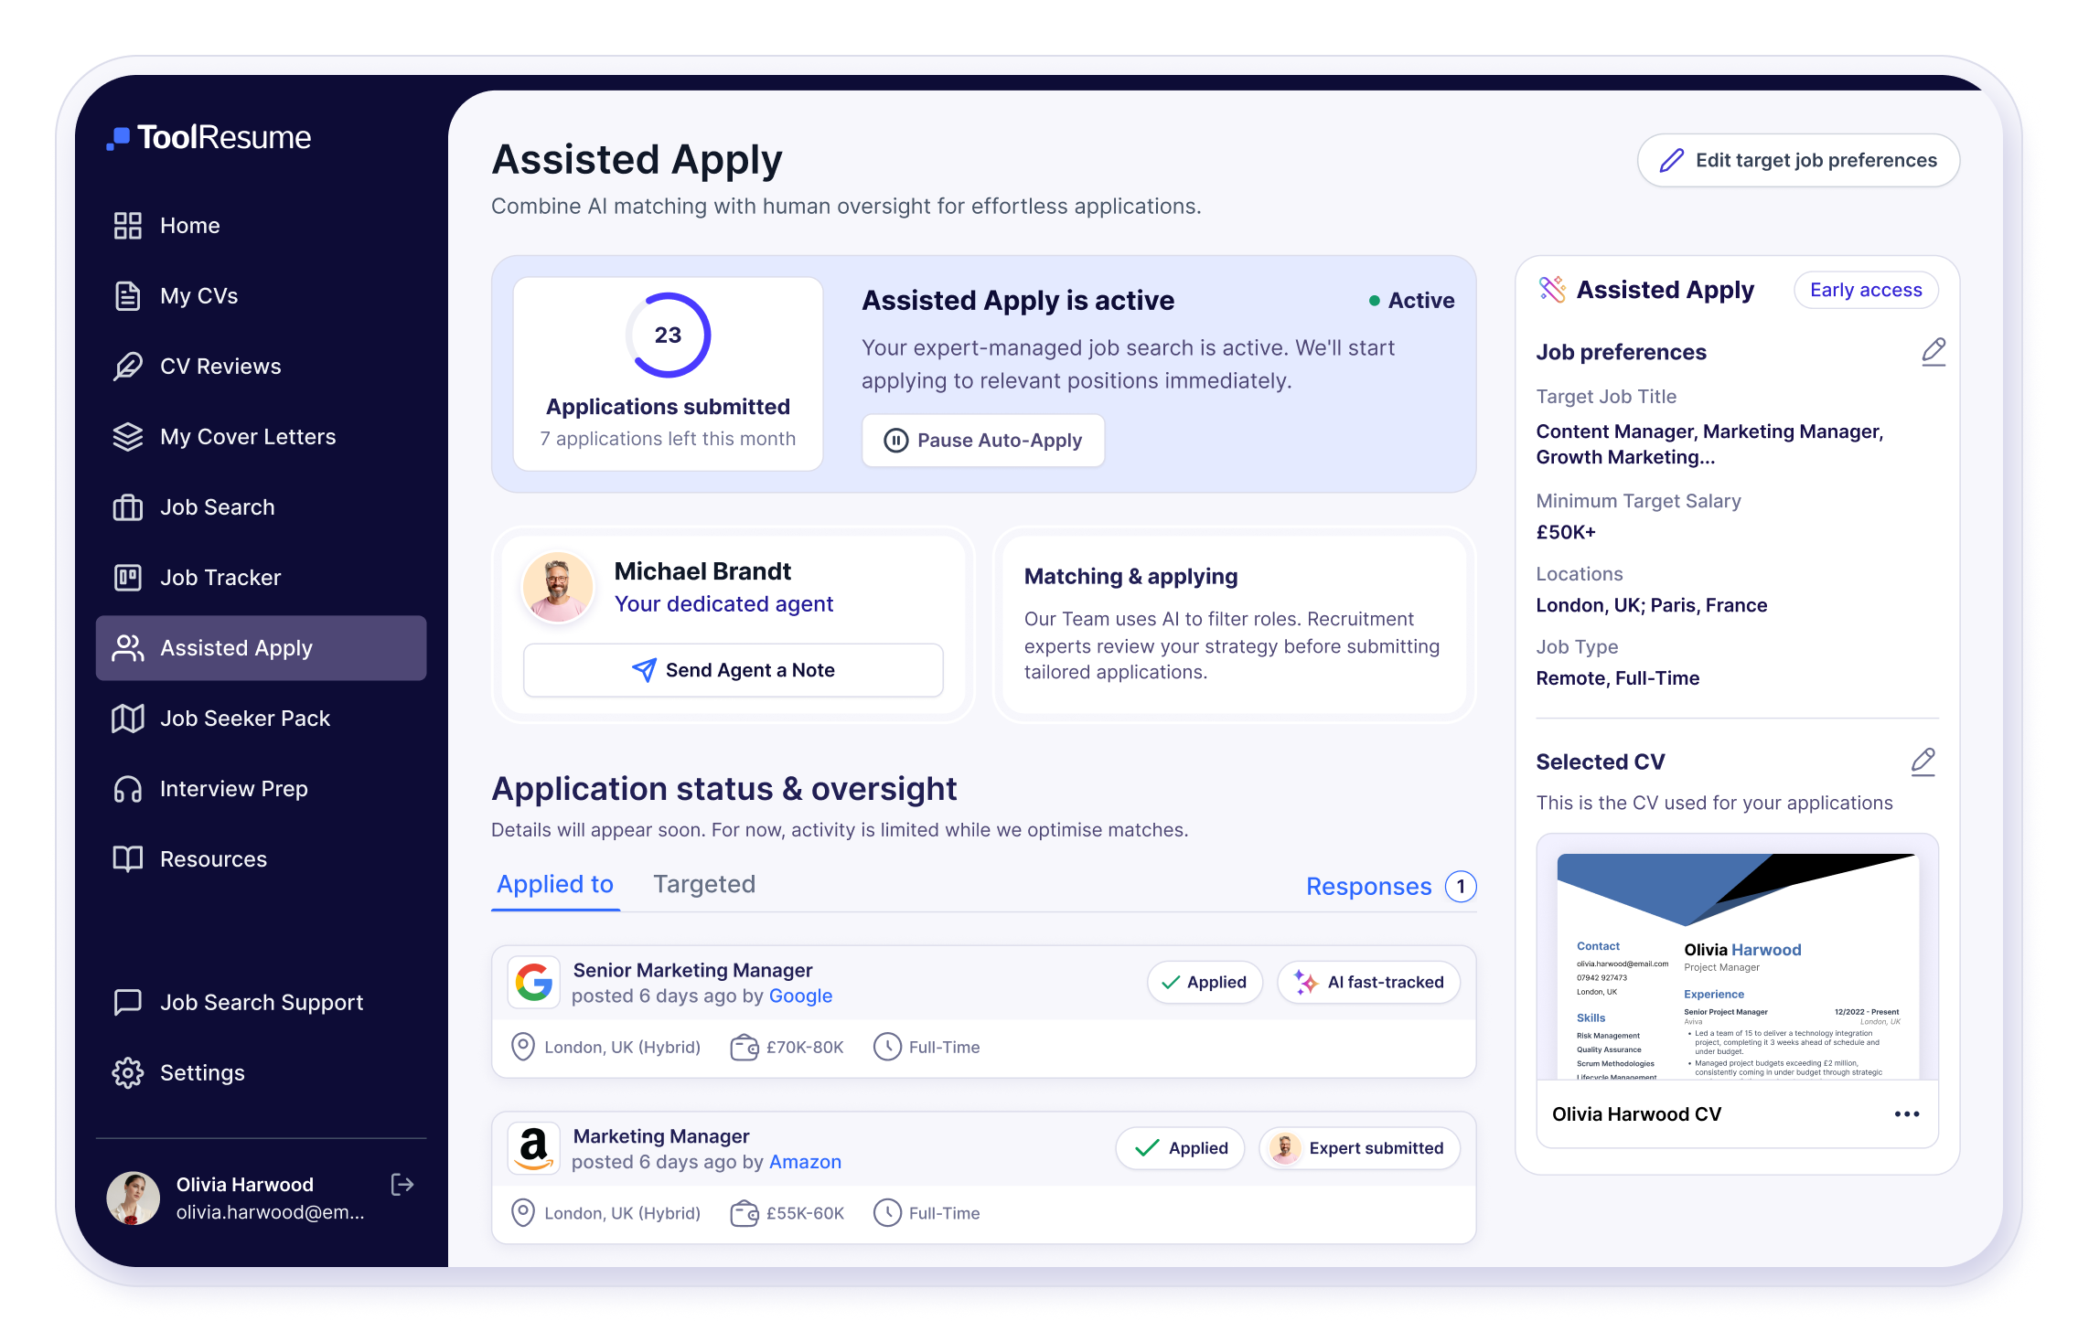Click the pencil icon next to Job preferences
Viewport: 2078px width, 1342px height.
coord(1933,352)
